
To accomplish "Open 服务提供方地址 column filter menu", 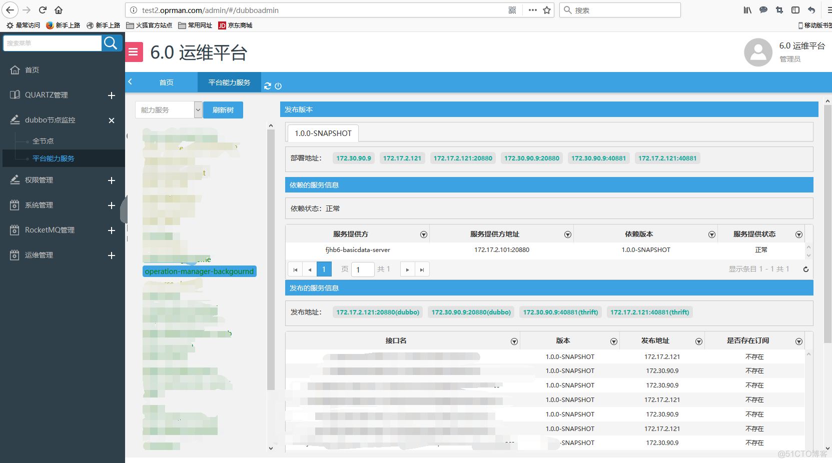I will click(568, 234).
